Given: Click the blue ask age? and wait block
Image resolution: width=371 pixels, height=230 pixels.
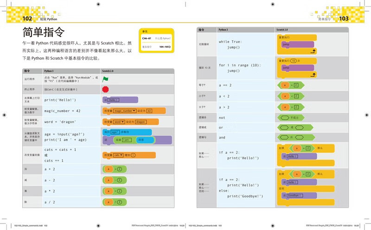Looking at the screenshot, I should 127,132.
